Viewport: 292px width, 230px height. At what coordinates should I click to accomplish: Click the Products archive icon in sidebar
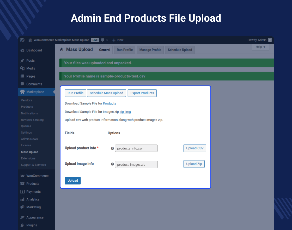point(22,184)
